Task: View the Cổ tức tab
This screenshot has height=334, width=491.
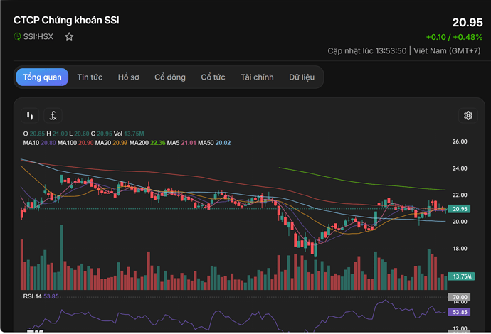Action: 213,77
